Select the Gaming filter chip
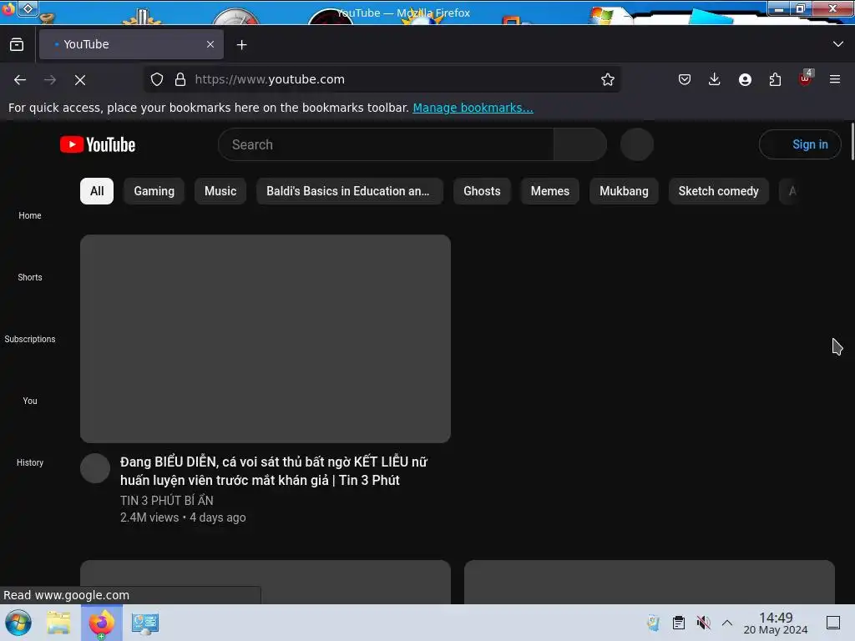This screenshot has width=855, height=641. pyautogui.click(x=154, y=191)
